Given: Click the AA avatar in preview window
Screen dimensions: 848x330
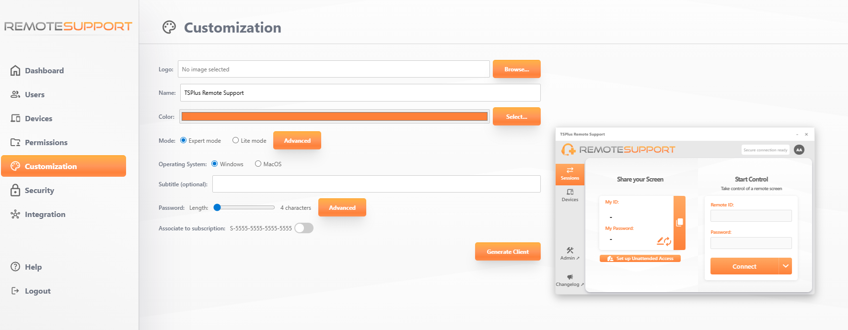Looking at the screenshot, I should [799, 150].
